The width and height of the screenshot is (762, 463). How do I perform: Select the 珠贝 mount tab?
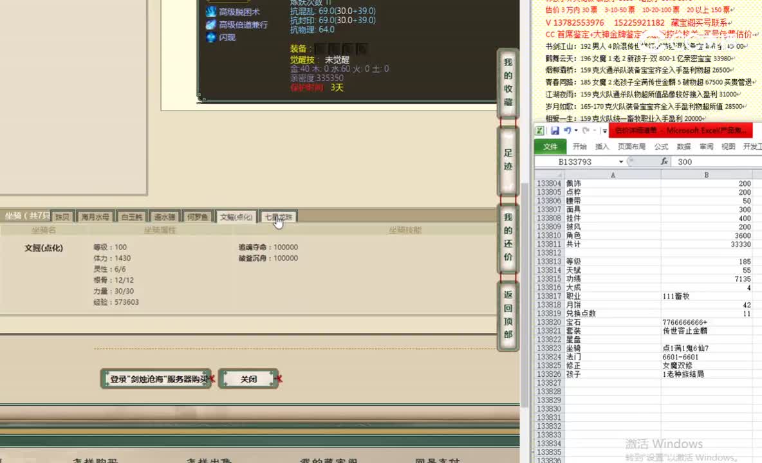click(62, 217)
